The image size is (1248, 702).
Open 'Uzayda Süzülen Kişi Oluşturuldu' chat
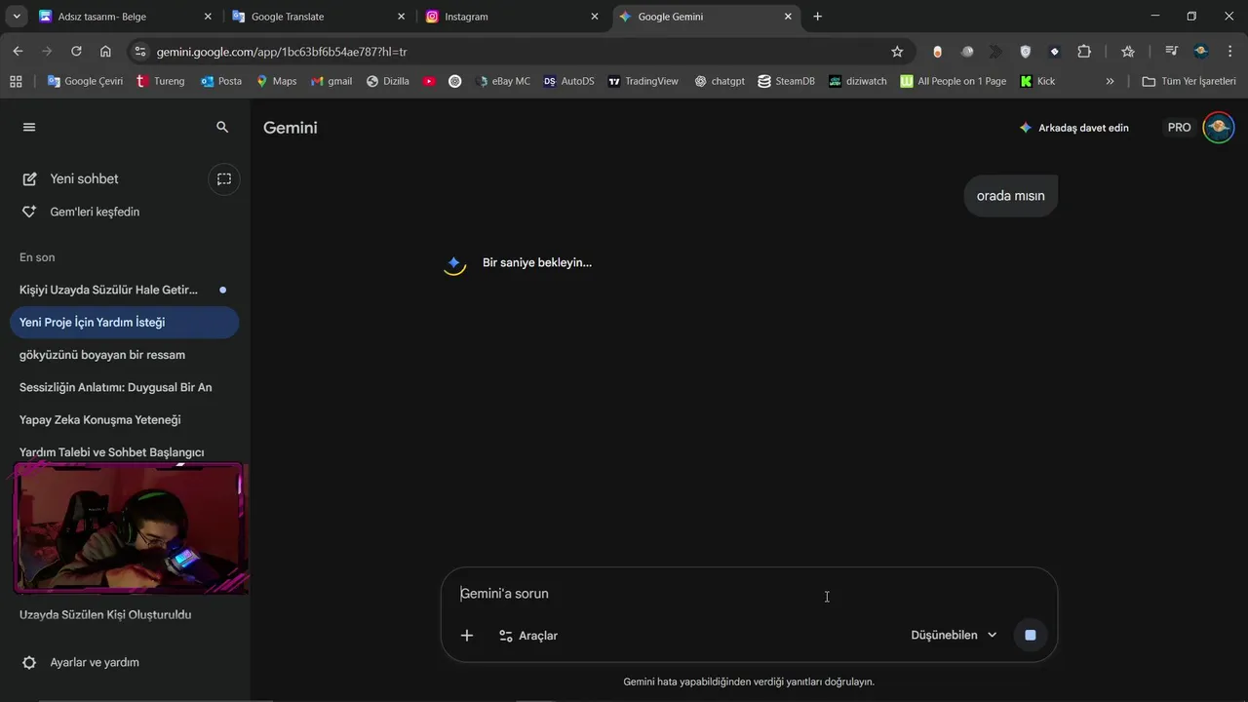[x=124, y=614]
